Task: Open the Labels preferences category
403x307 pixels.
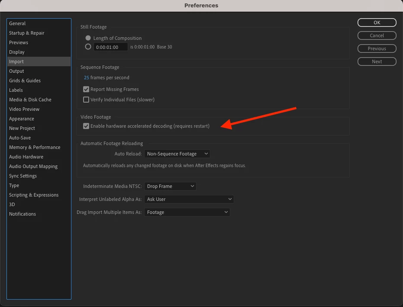Action: [39, 90]
